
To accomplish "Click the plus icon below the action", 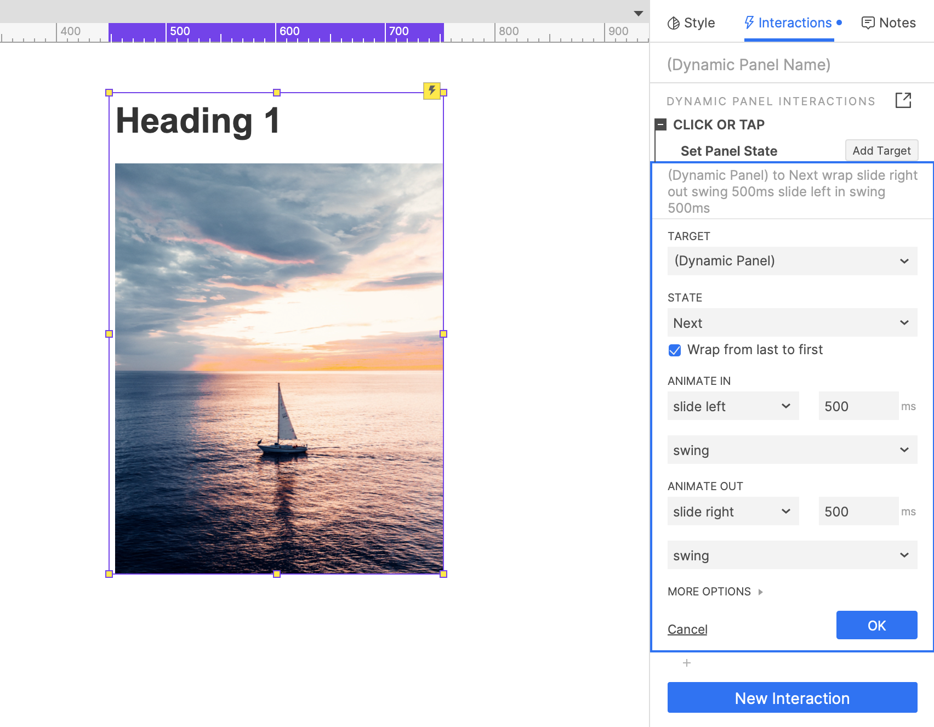I will point(686,663).
